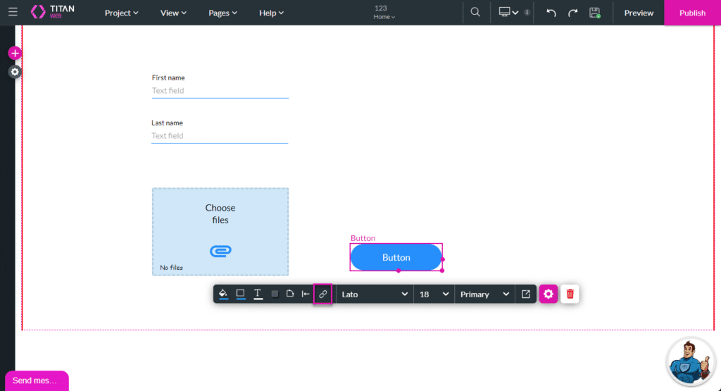Image resolution: width=721 pixels, height=391 pixels.
Task: Open the Project menu
Action: coord(121,13)
